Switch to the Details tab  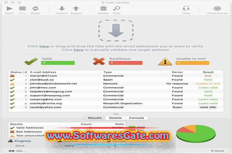pyautogui.click(x=115, y=118)
